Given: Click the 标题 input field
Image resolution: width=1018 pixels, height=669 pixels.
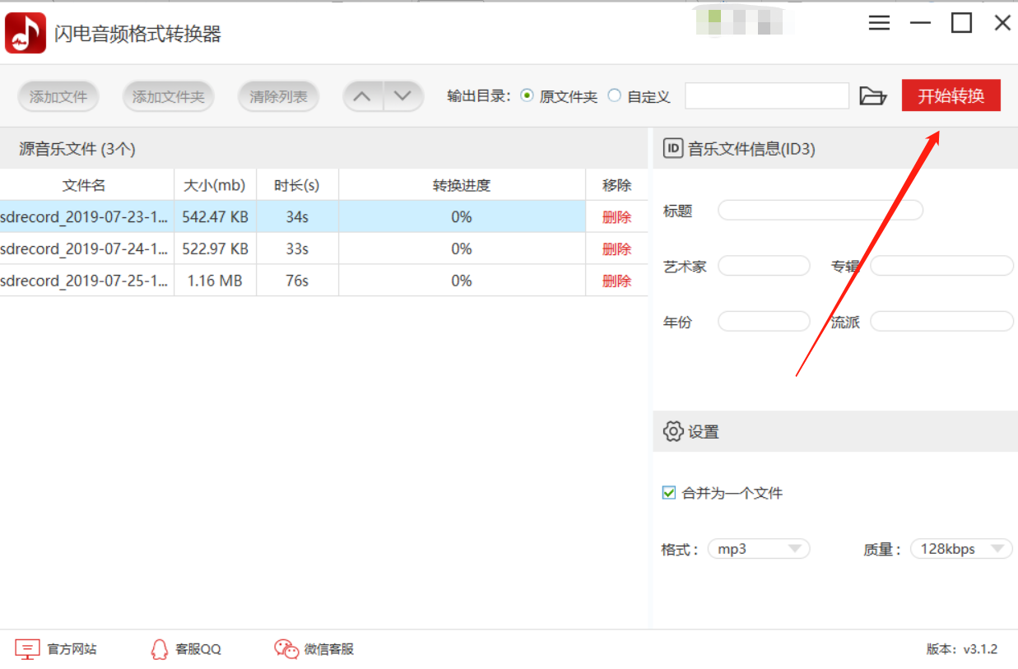Looking at the screenshot, I should pos(820,211).
